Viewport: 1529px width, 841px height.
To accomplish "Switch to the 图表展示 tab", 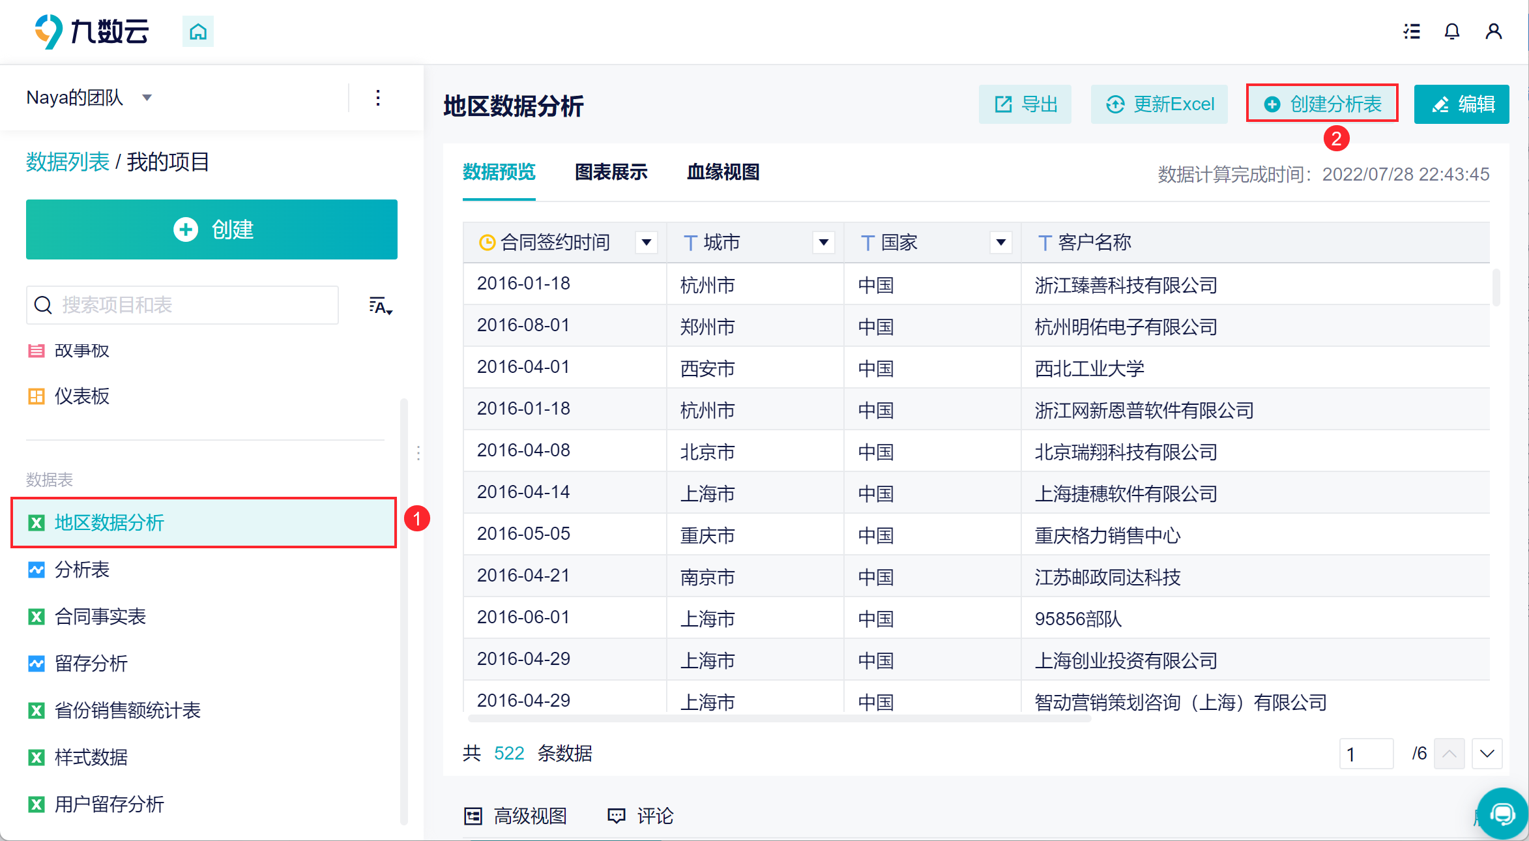I will [x=611, y=172].
